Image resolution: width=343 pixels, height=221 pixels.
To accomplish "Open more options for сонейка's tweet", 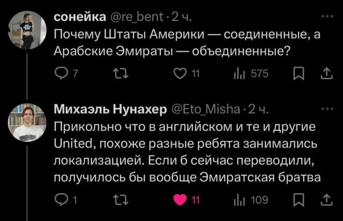I will click(x=326, y=17).
